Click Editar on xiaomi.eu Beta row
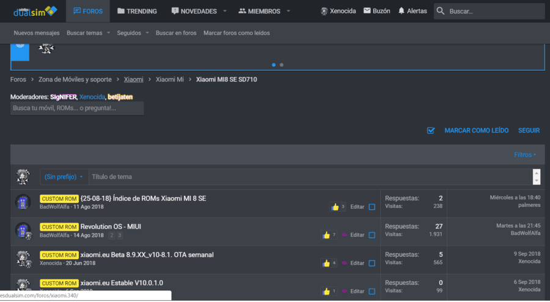 pos(357,263)
